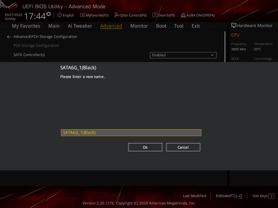This screenshot has height=208, width=278.
Task: Click the Frequency label in Hardware Monitor
Action: (x=239, y=44)
